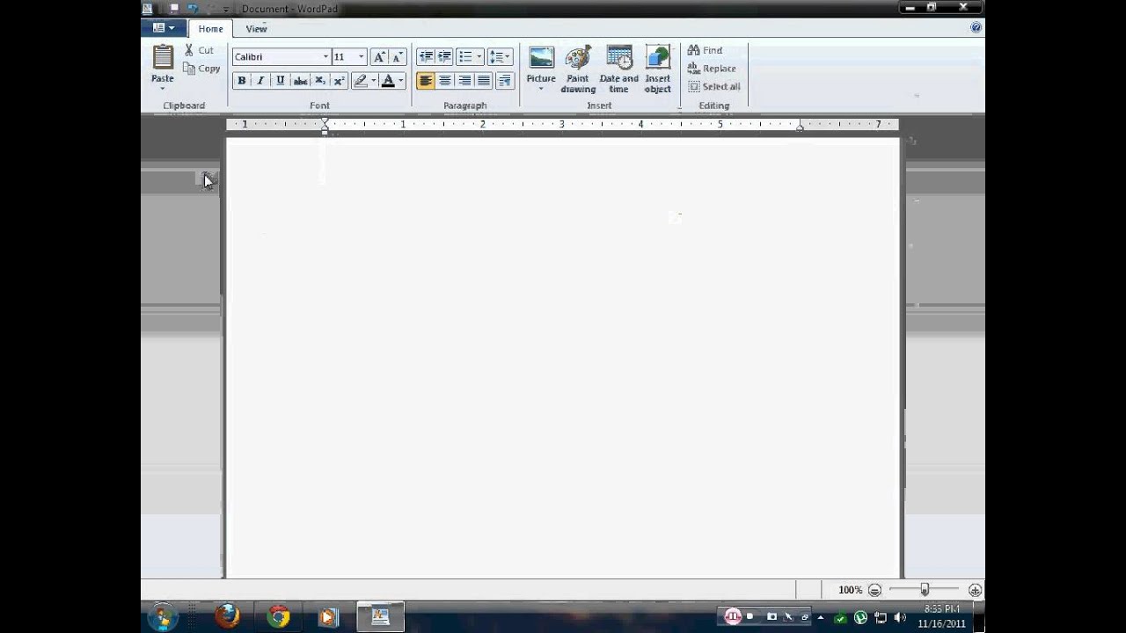Viewport: 1126px width, 633px height.
Task: Open the font size dropdown
Action: tap(361, 57)
